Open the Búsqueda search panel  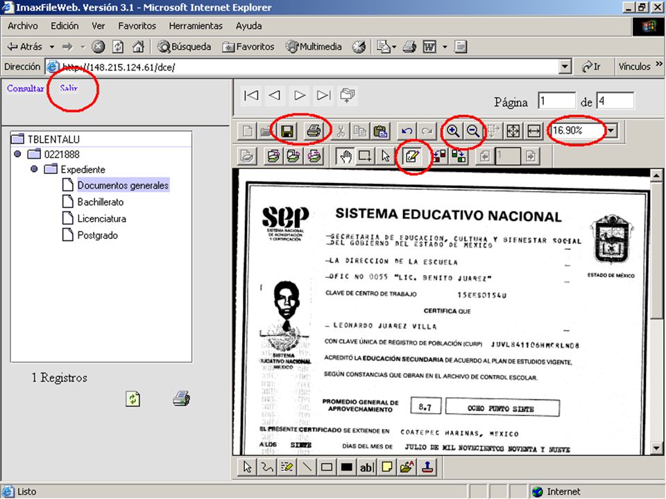click(184, 46)
